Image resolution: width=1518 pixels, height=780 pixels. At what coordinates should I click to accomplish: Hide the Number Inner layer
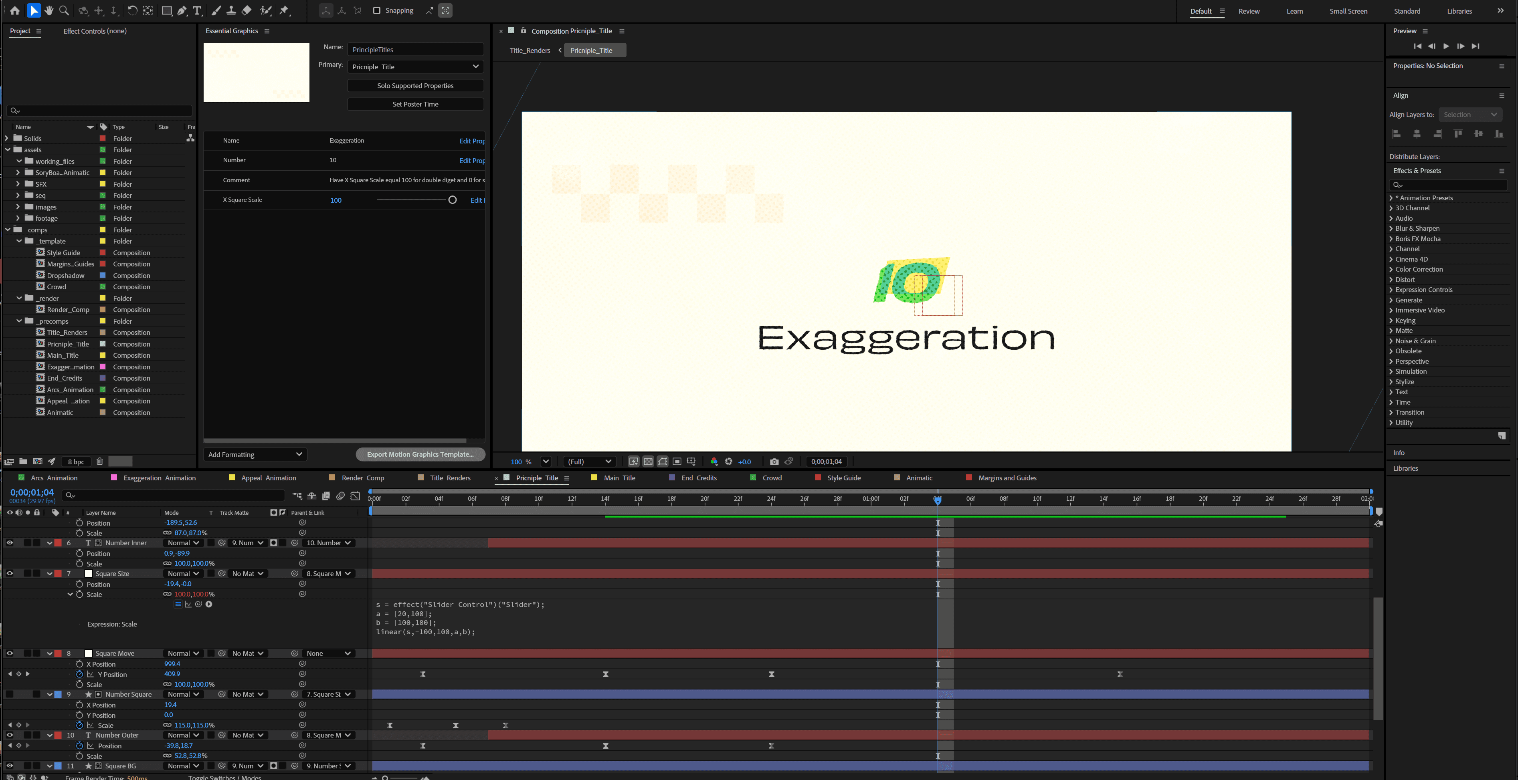tap(10, 542)
